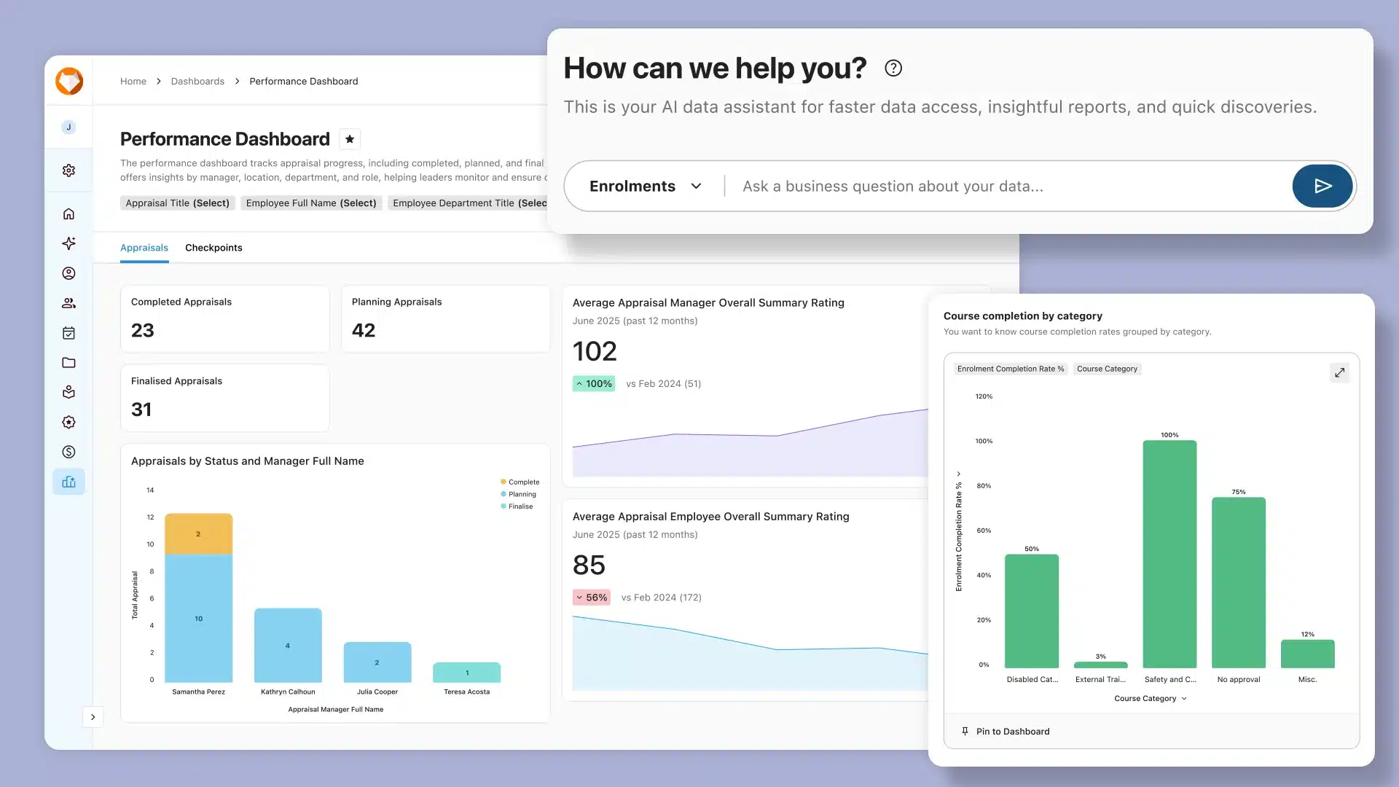Select the bar chart dashboards sidebar icon
The width and height of the screenshot is (1399, 787).
pos(68,482)
